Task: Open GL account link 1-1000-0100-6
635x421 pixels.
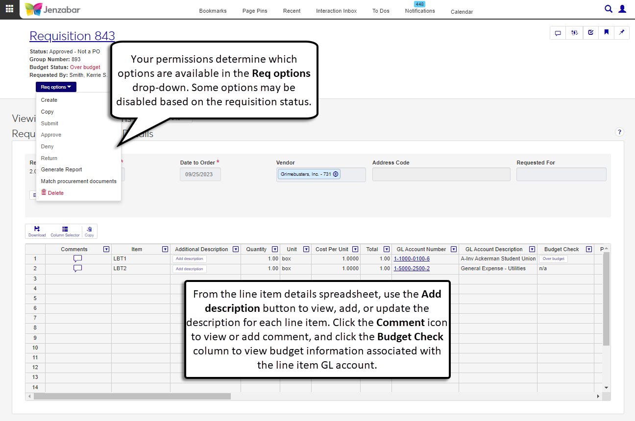Action: [x=412, y=258]
